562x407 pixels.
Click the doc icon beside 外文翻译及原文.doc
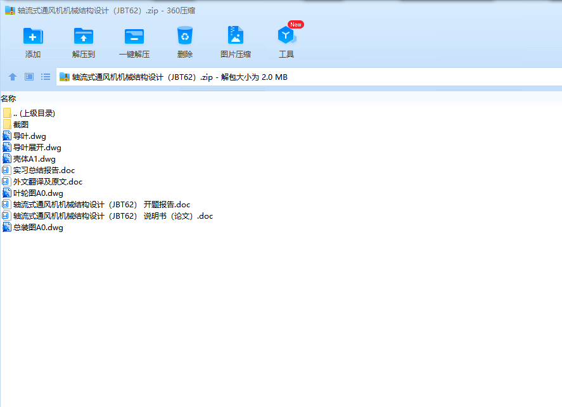[x=6, y=182]
